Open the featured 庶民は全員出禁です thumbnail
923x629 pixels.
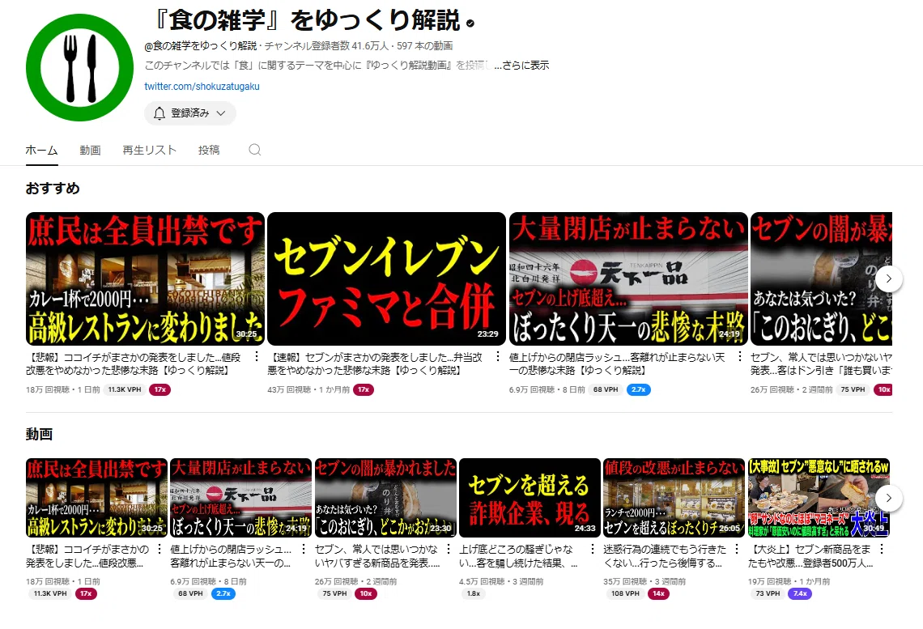click(146, 279)
